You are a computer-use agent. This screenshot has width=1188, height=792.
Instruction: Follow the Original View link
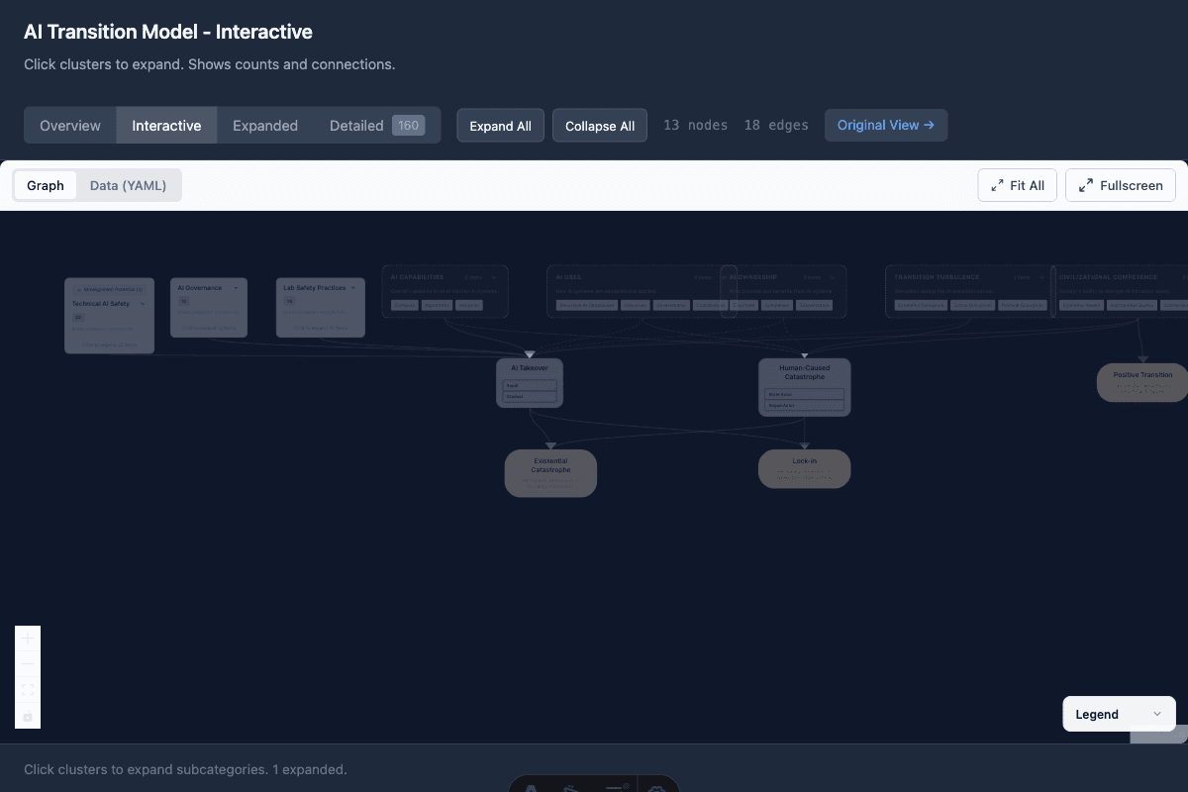click(x=885, y=125)
